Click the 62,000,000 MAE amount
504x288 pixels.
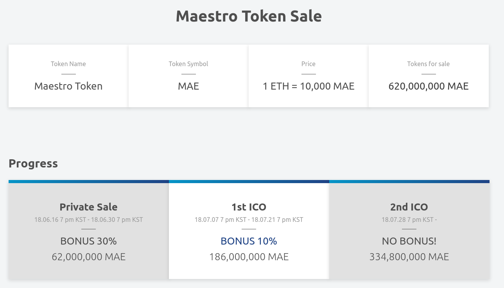[88, 257]
